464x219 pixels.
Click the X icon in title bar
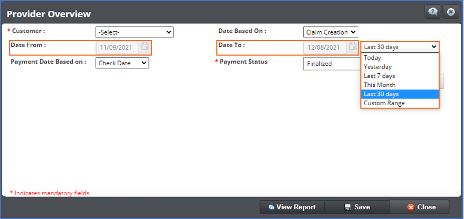pyautogui.click(x=451, y=12)
